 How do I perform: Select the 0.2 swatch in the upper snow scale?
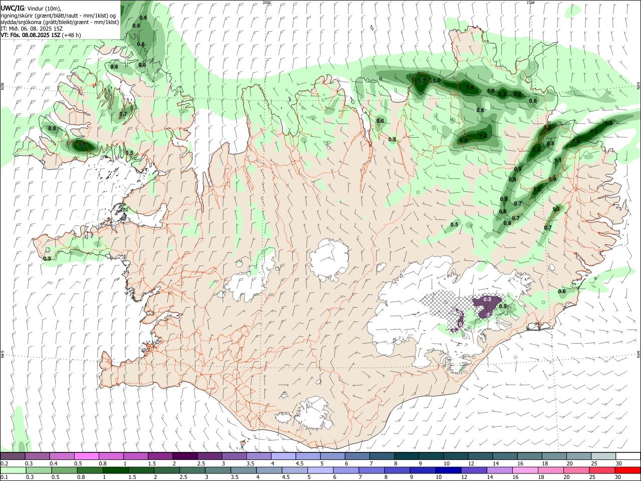(x=13, y=456)
